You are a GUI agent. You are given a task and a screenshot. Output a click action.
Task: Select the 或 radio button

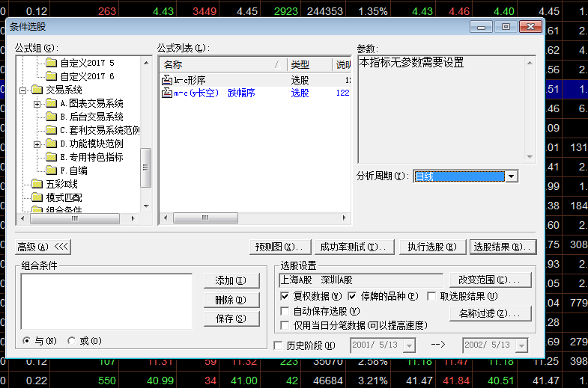[71, 340]
